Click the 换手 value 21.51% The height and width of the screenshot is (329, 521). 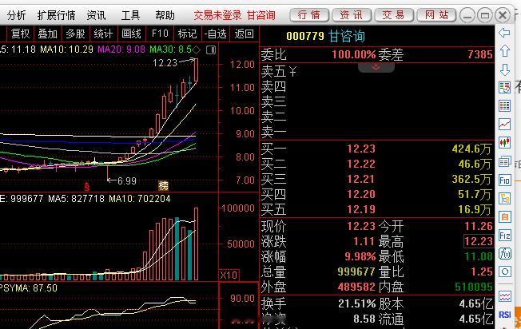(357, 303)
